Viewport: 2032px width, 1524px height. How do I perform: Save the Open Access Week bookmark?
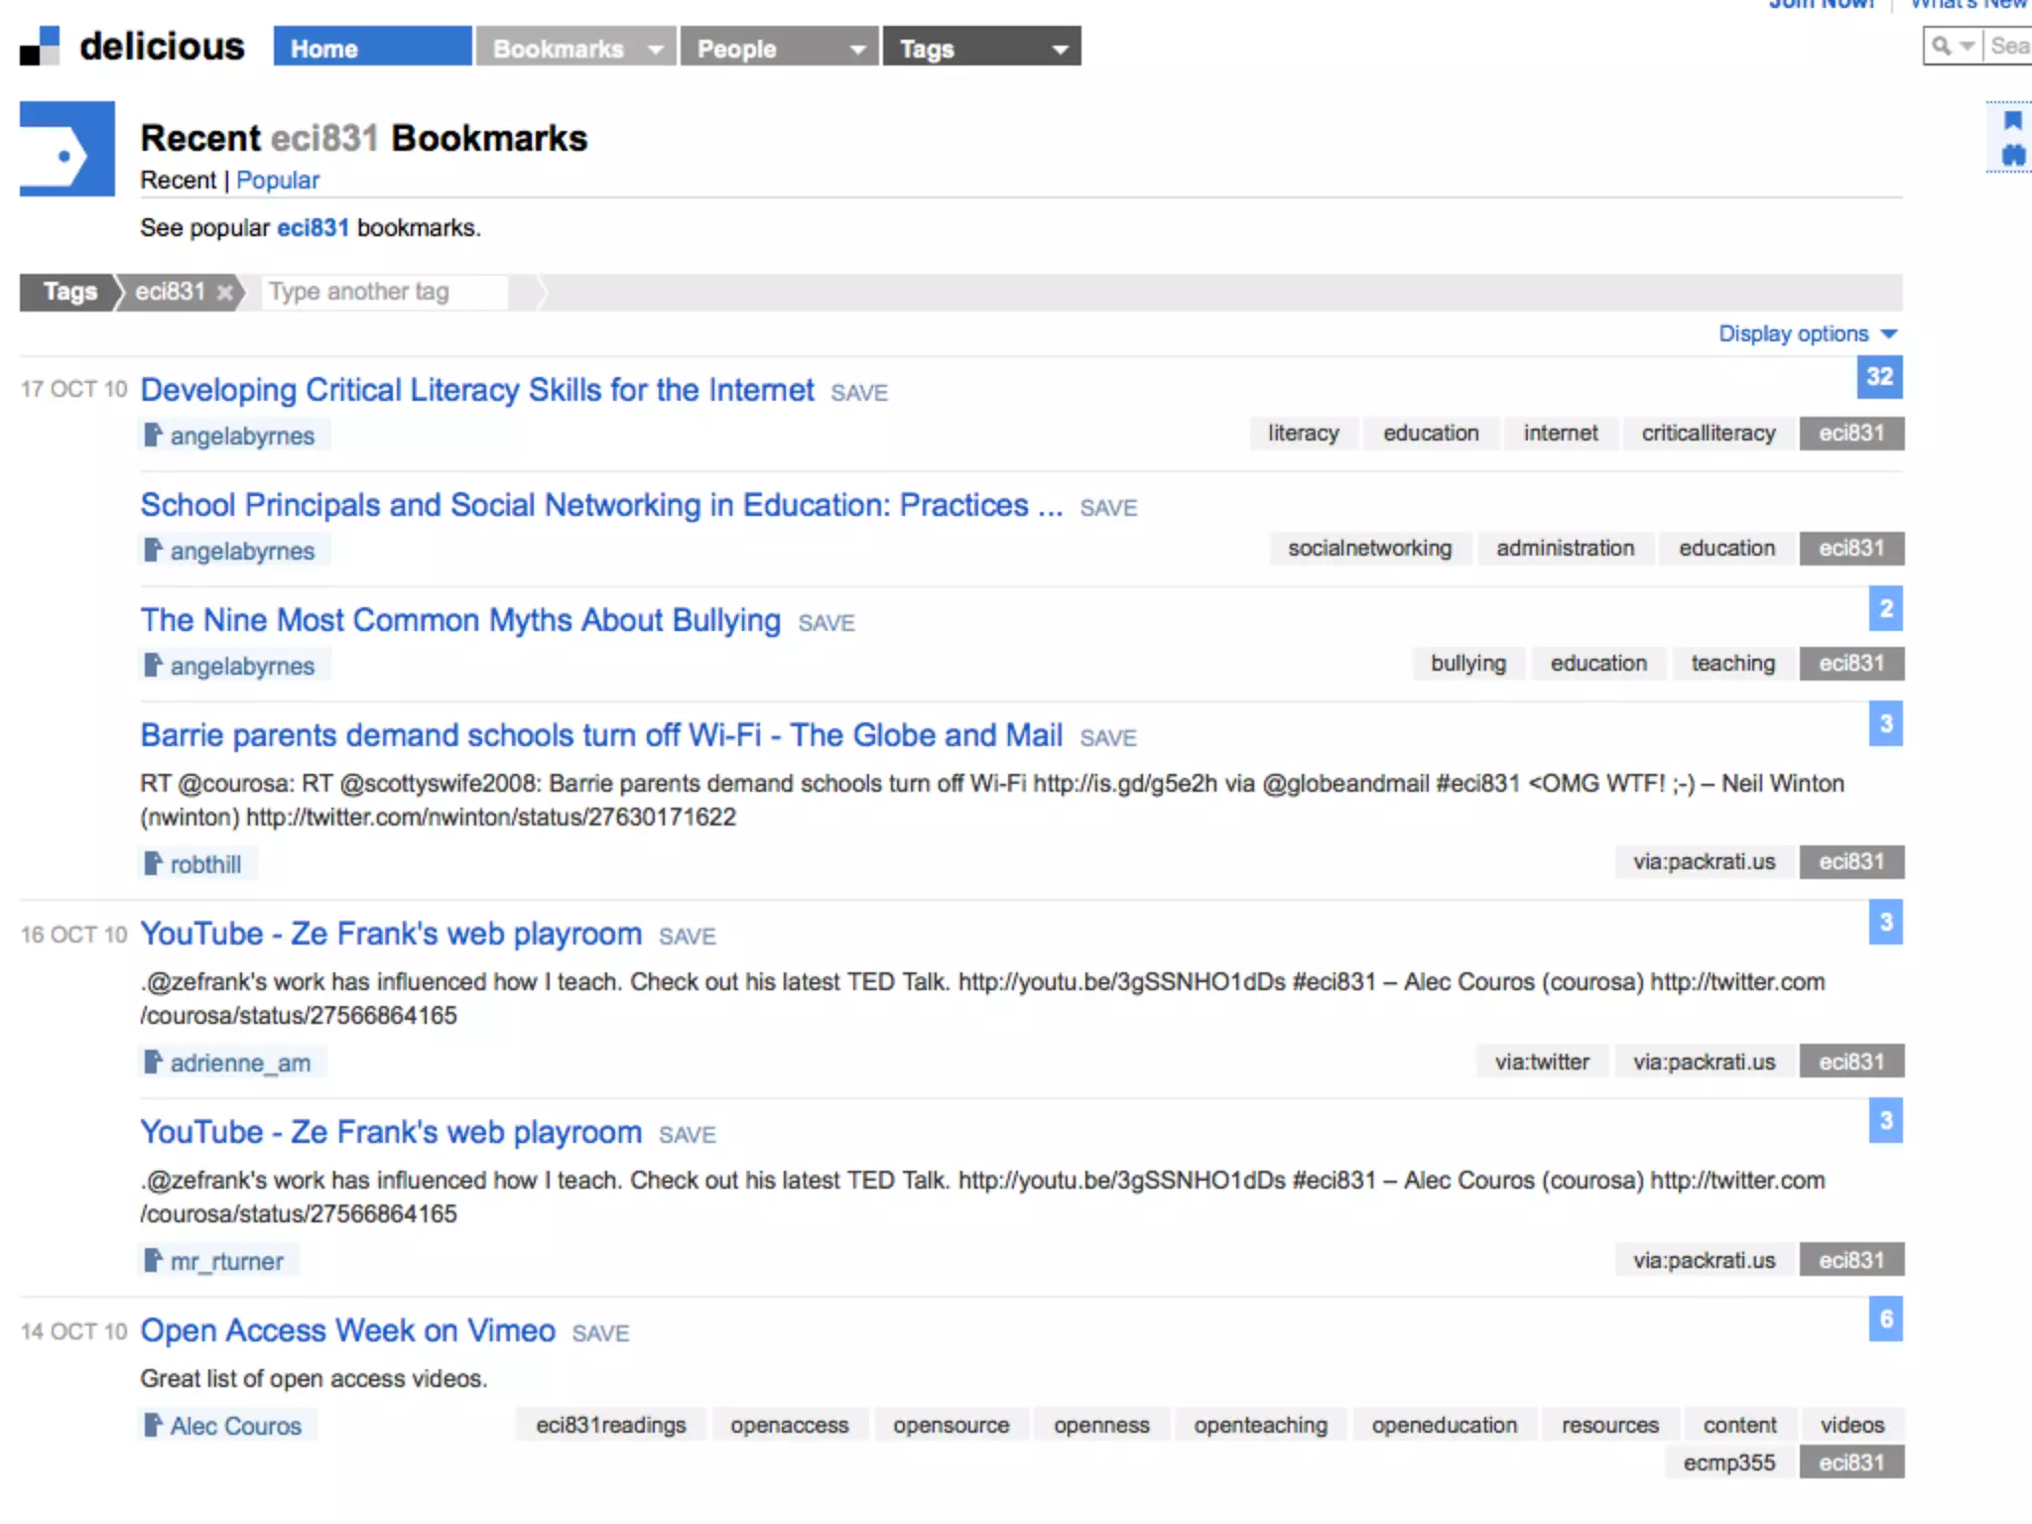click(x=600, y=1333)
